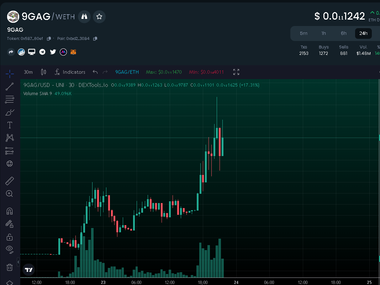Open the emoji icons tool
Viewport: 380px width, 285px height.
[10, 164]
